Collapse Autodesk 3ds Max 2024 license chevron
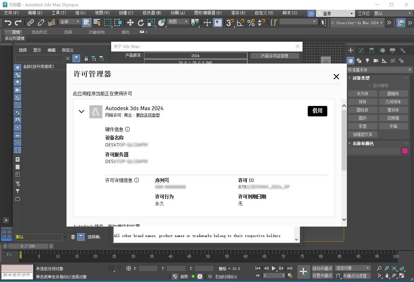This screenshot has width=414, height=282. point(81,111)
